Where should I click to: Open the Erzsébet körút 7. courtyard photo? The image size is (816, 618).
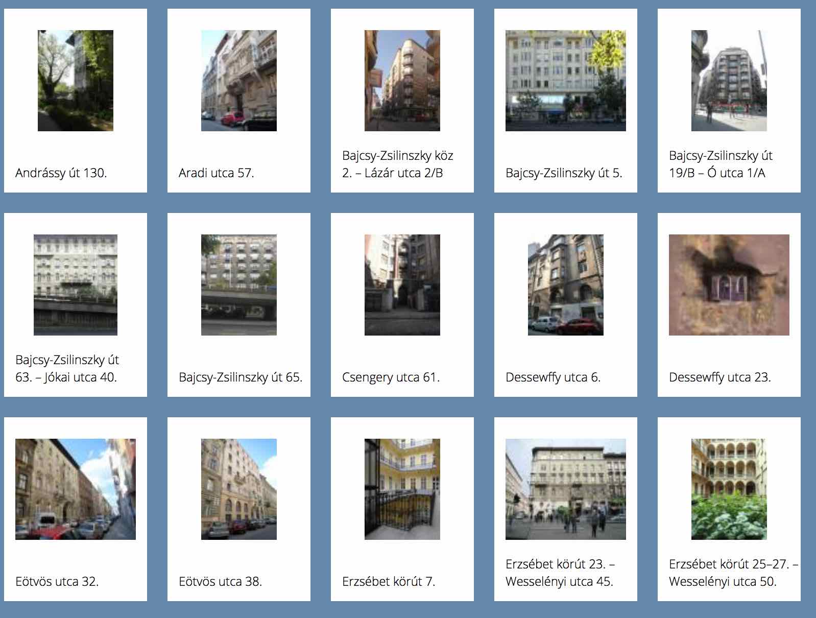tap(402, 489)
